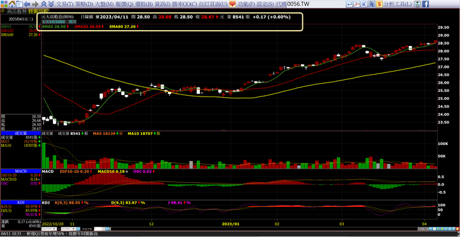
Task: Open the 勝率GO(C) menu
Action: click(x=185, y=4)
